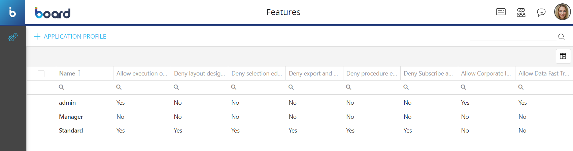Open the system administration gears icon

coord(13,37)
